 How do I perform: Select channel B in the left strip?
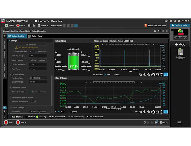(4, 111)
